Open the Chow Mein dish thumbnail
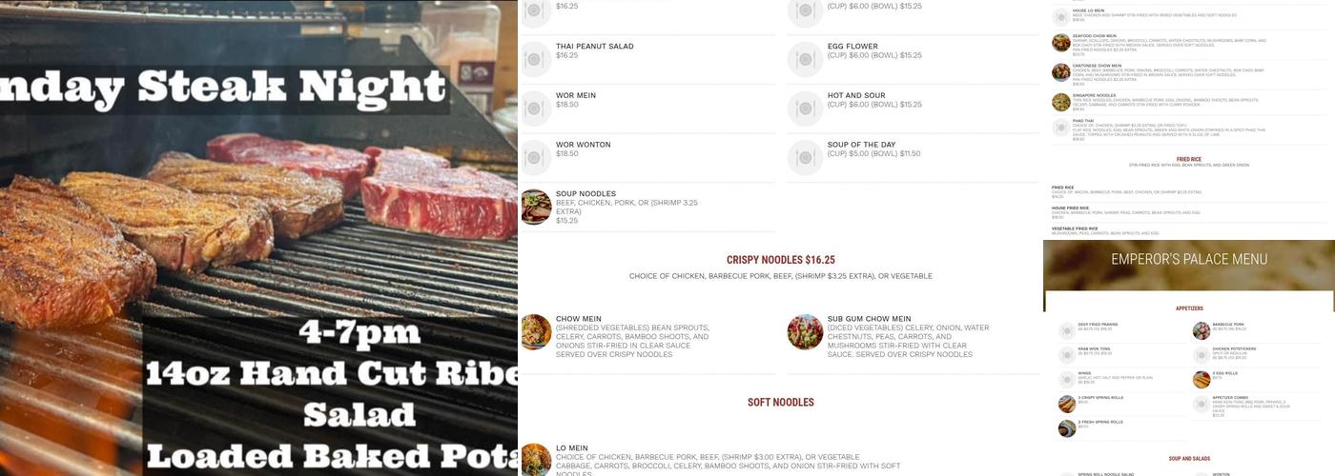 tap(536, 332)
